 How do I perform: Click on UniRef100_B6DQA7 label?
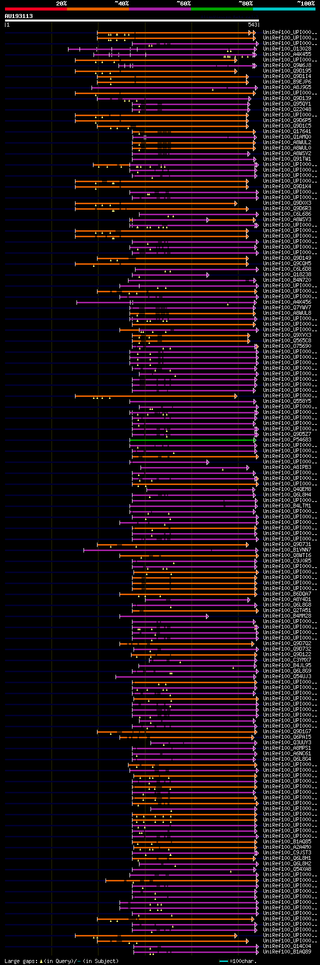[x=287, y=594]
